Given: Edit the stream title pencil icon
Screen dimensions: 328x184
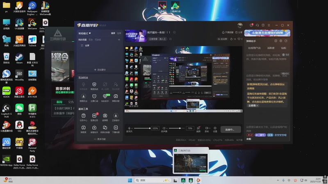Looking at the screenshot, I should [x=175, y=32].
